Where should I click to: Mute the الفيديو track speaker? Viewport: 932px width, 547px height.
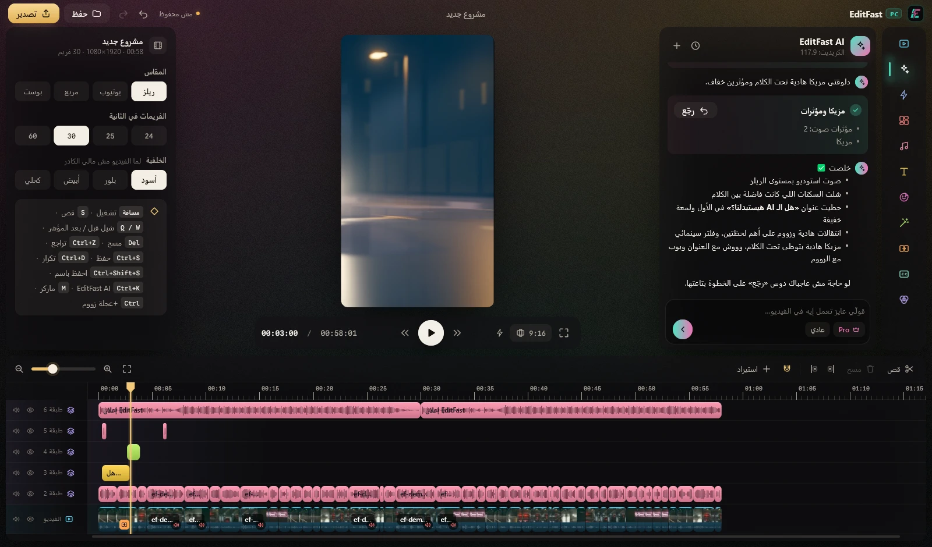coord(16,519)
